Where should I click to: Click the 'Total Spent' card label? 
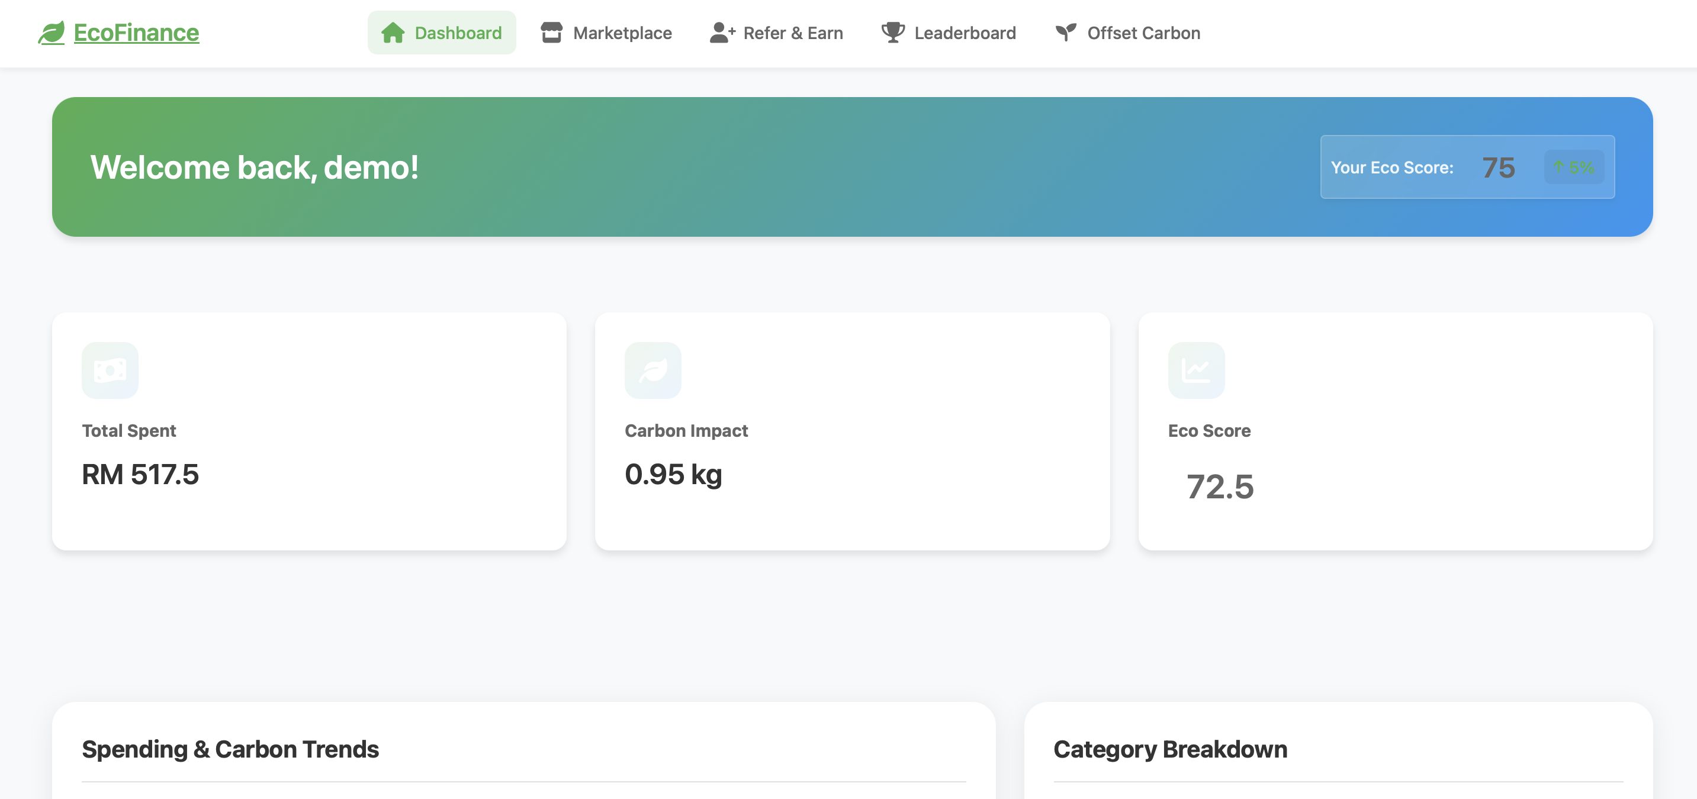click(129, 431)
